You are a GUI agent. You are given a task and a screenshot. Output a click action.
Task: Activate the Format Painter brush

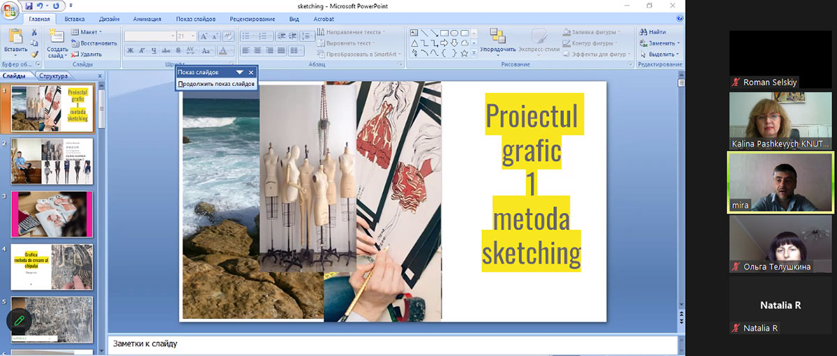coord(34,54)
